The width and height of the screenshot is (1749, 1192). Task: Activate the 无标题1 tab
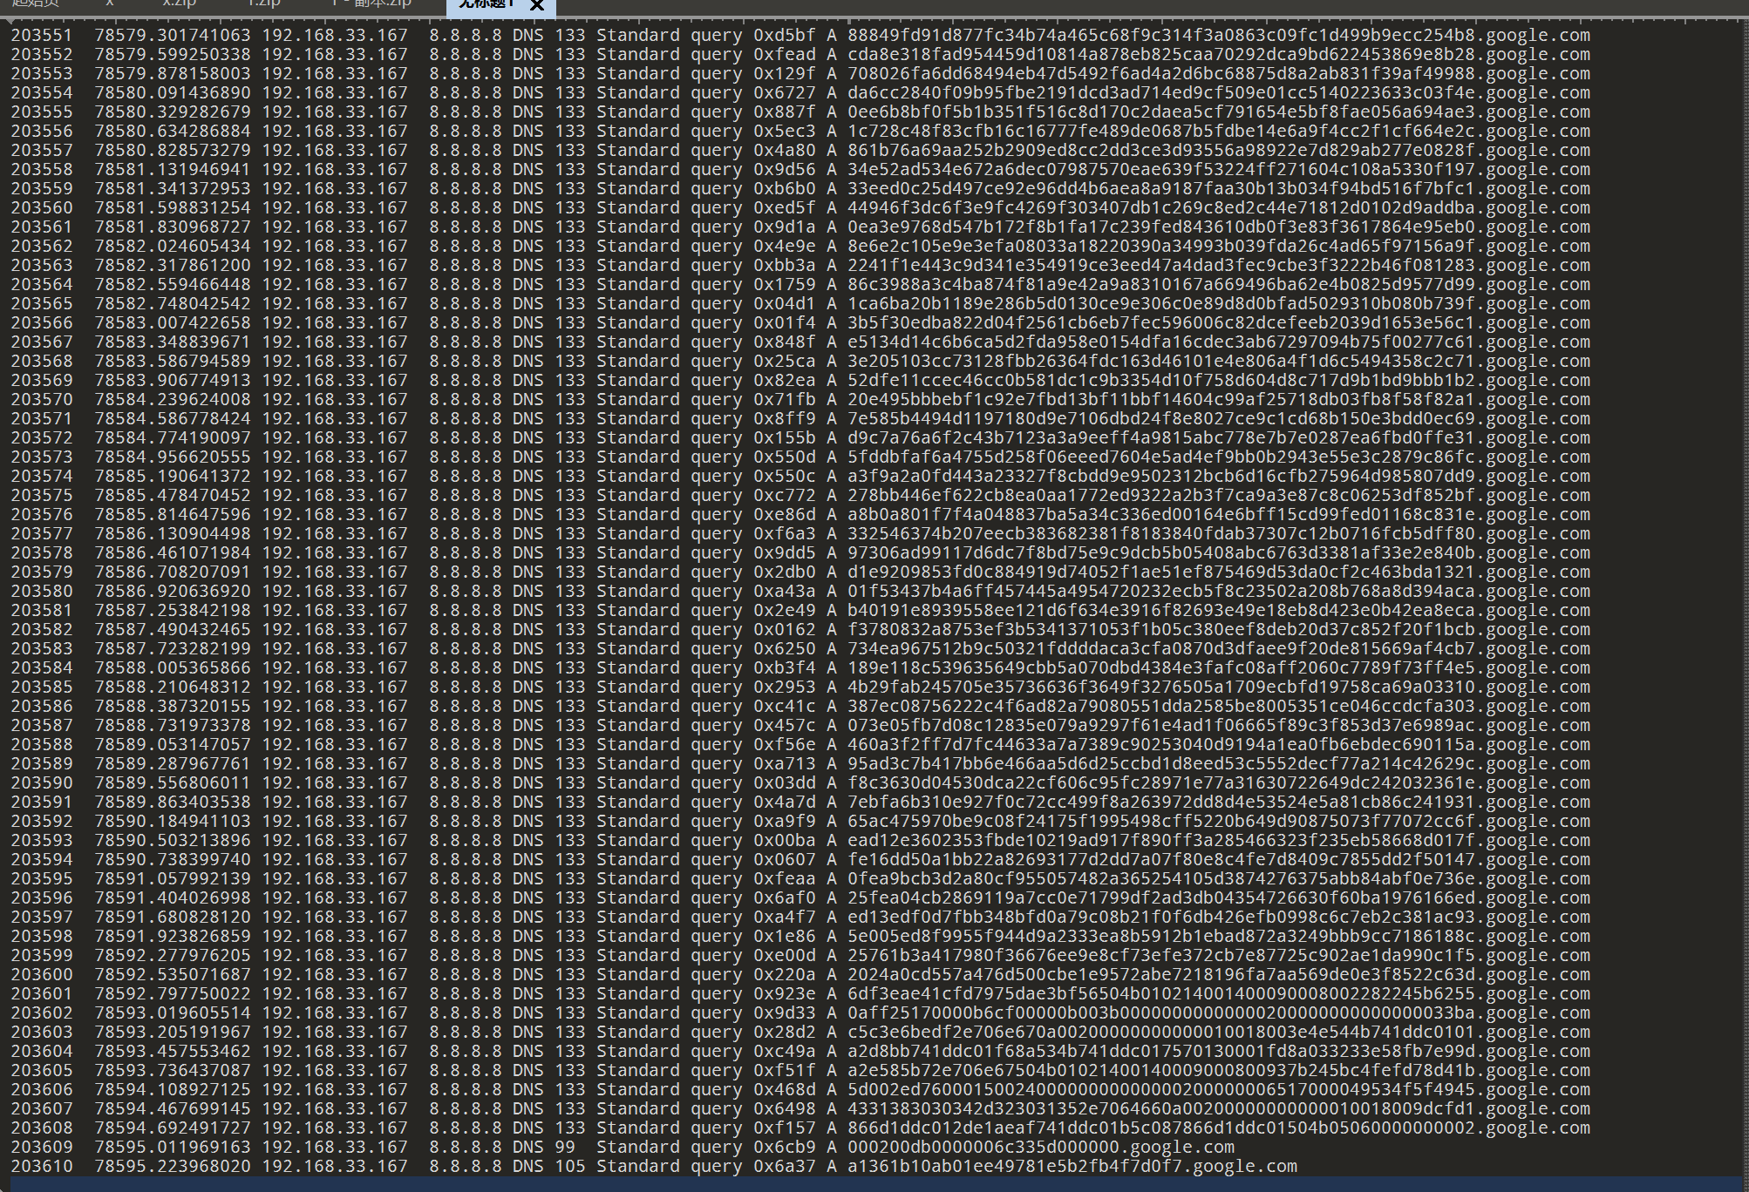coord(487,4)
